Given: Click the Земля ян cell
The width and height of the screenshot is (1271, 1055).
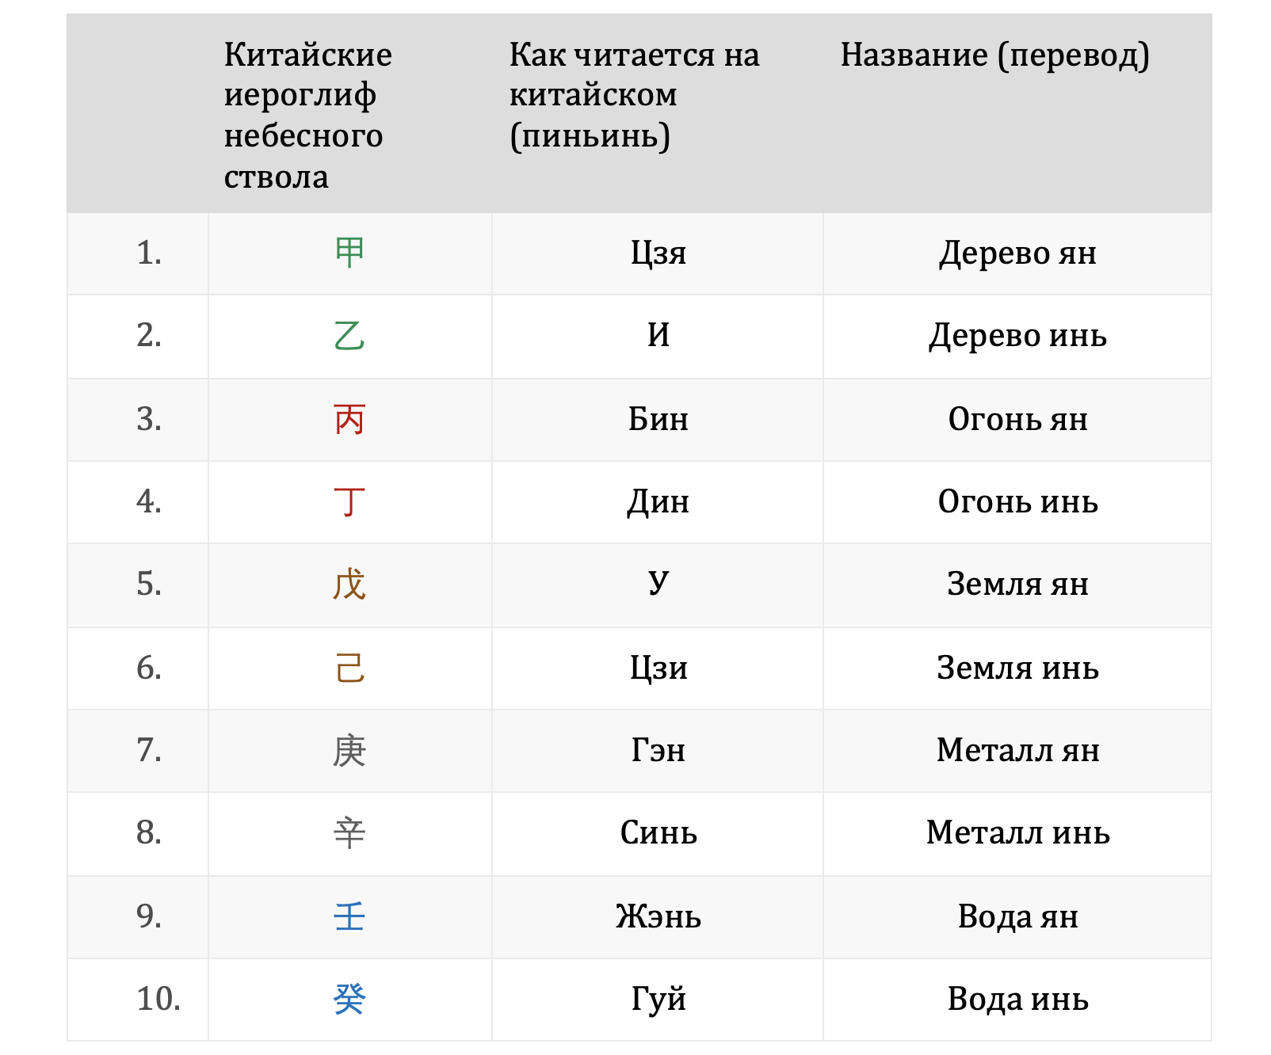Looking at the screenshot, I should [x=1017, y=585].
